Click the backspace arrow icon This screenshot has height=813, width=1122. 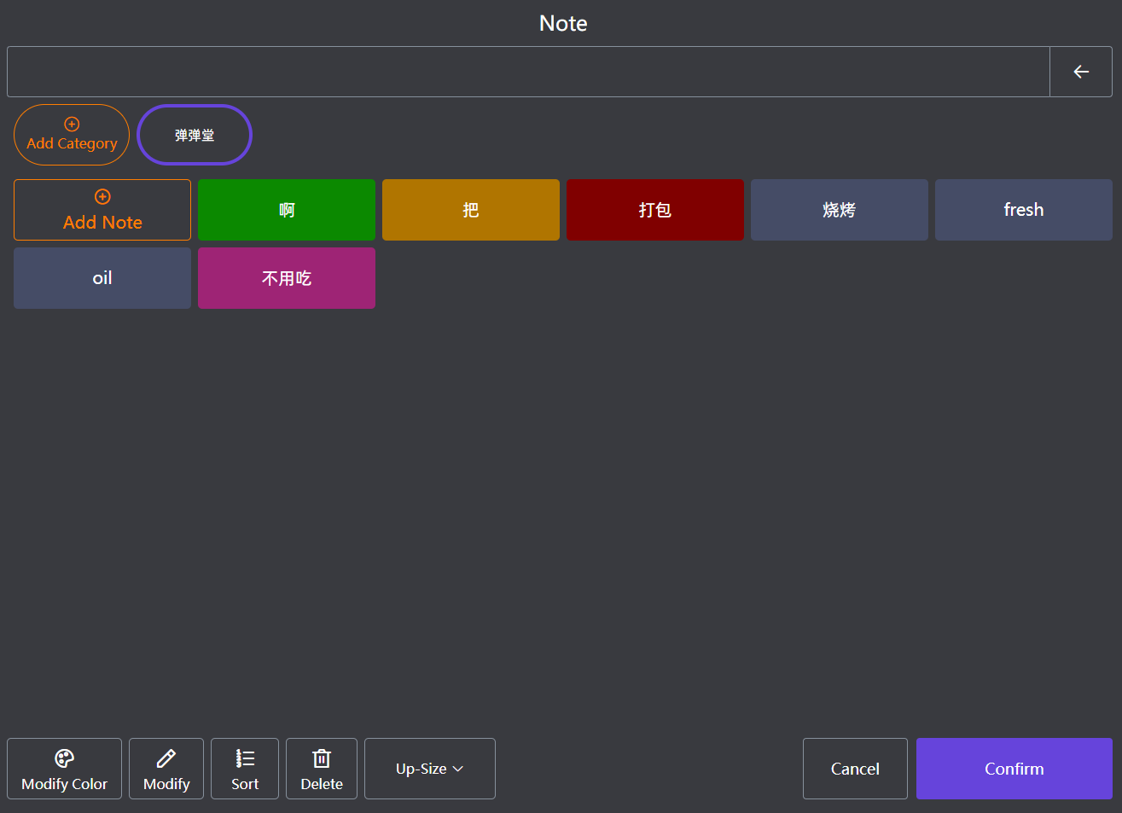point(1080,72)
